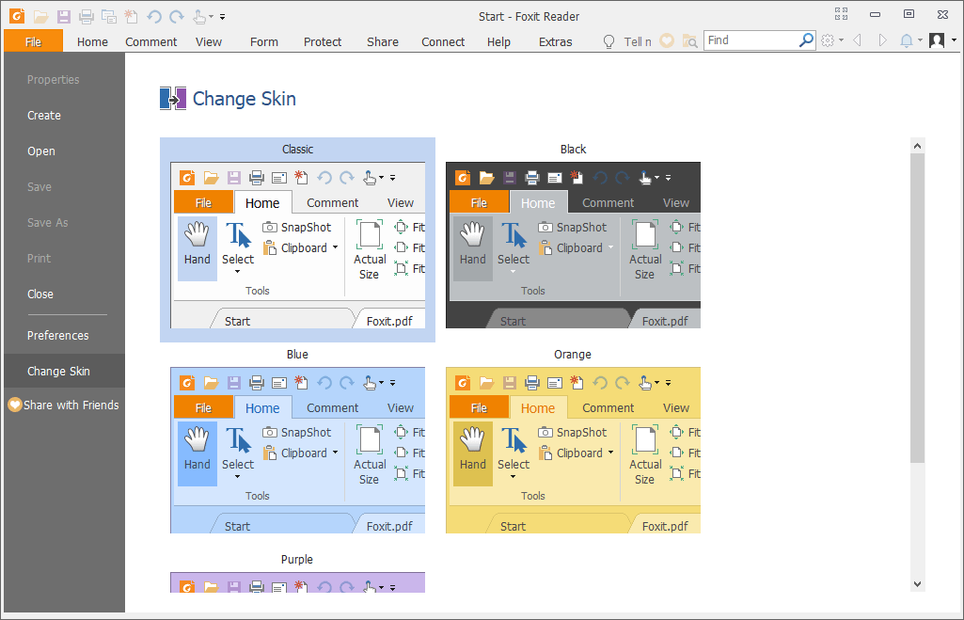Click the user account avatar icon
Viewport: 964px width, 620px height.
pos(937,40)
